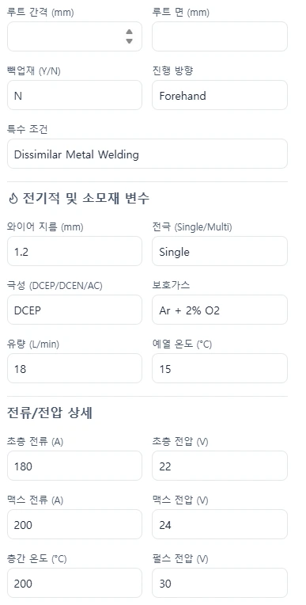Select the 빽업재 (Y/N) field containing N
Image resolution: width=306 pixels, height=605 pixels.
[75, 95]
